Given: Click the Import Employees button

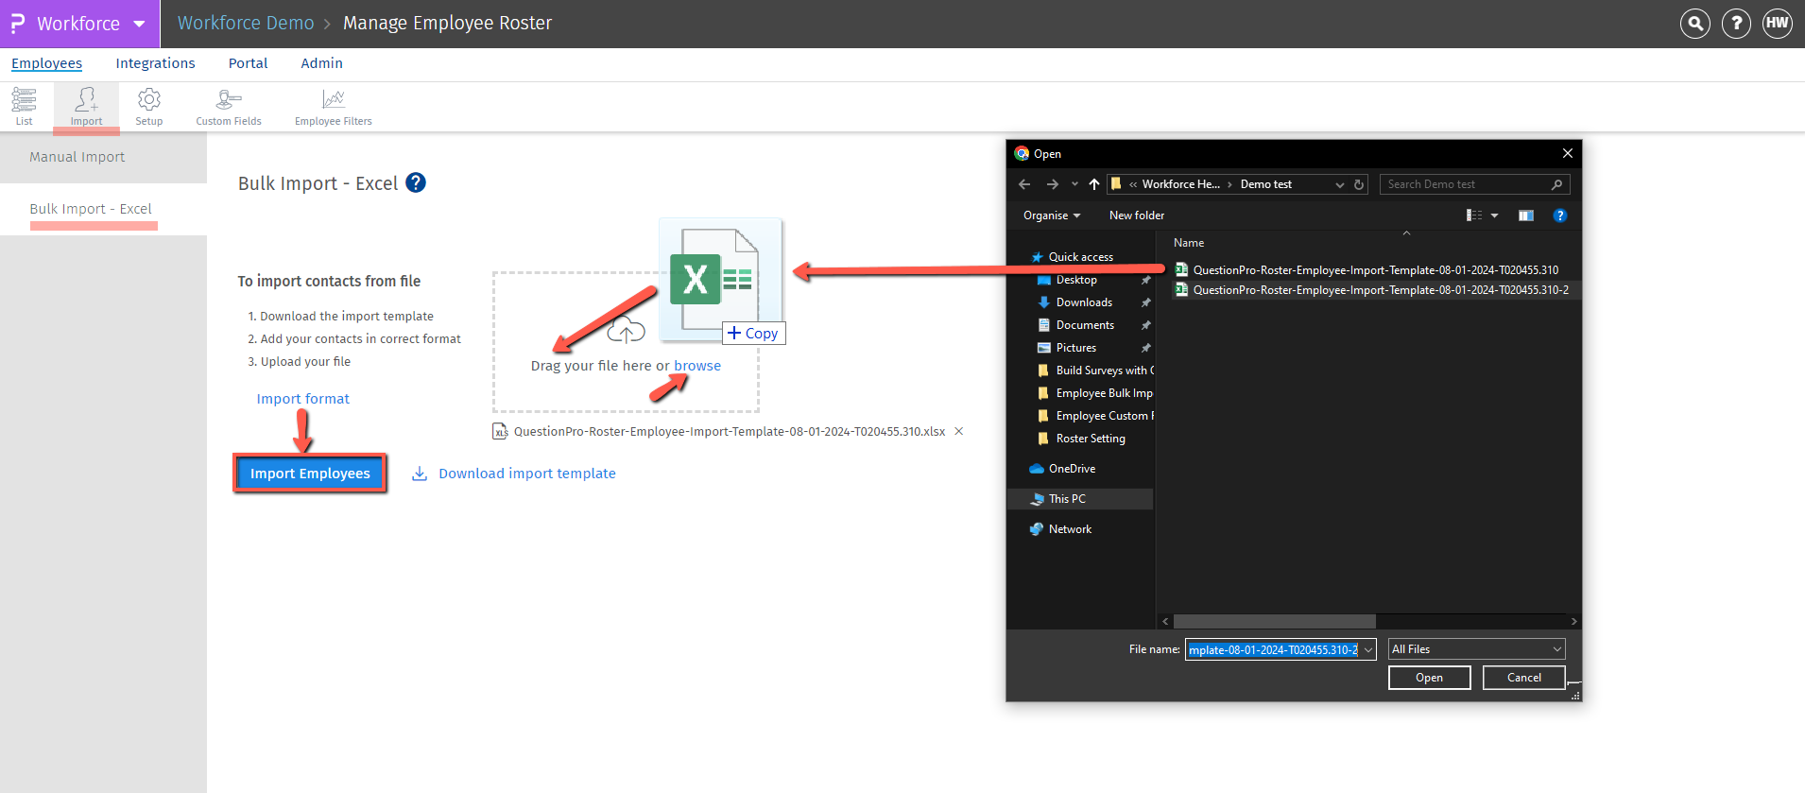Looking at the screenshot, I should pyautogui.click(x=310, y=474).
